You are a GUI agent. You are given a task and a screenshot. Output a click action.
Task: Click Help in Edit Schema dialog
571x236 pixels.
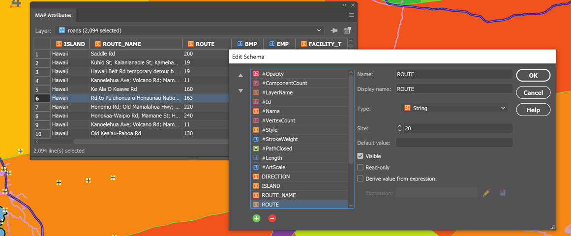coord(533,110)
